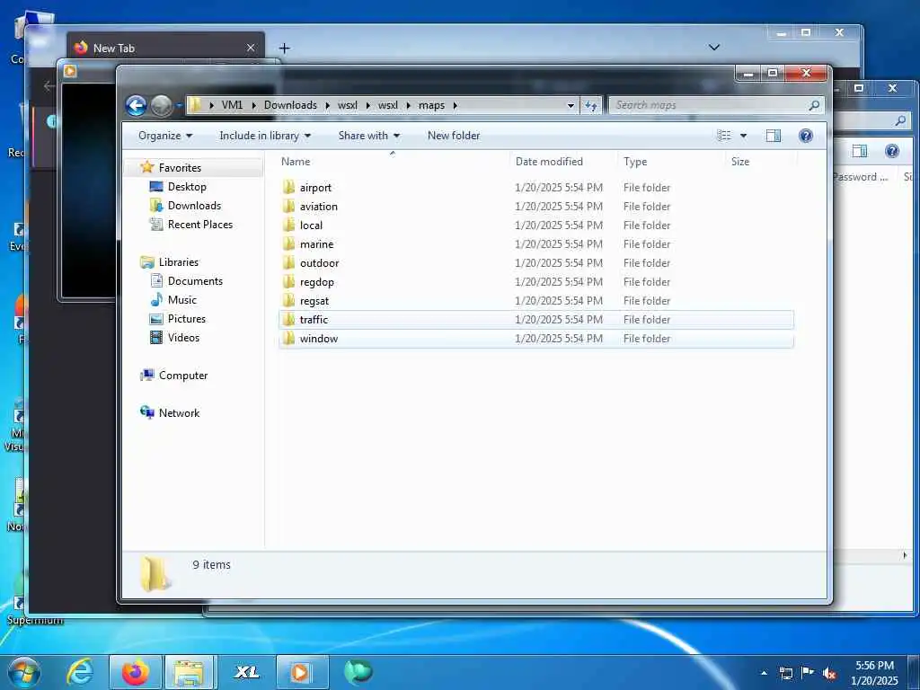Click the Action Center flag tray icon

(x=808, y=673)
